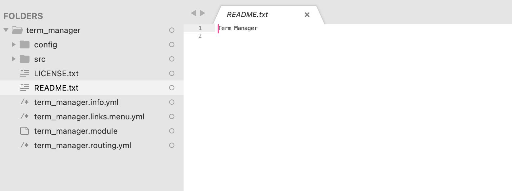Go back with the left navigation arrow

(x=193, y=13)
